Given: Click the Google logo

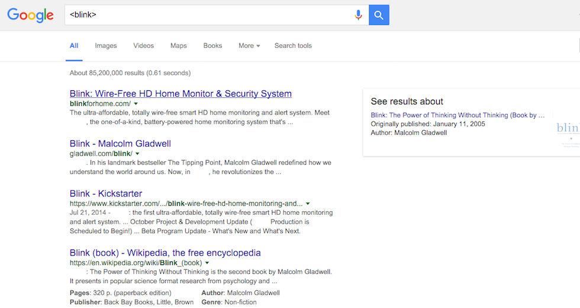Looking at the screenshot, I should 30,15.
